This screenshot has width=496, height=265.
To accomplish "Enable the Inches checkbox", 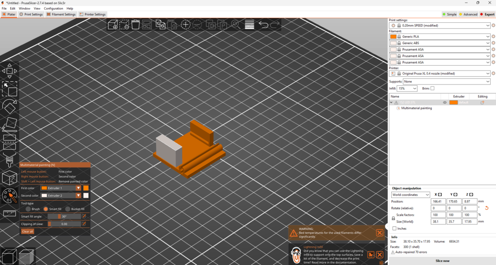I will (x=394, y=228).
